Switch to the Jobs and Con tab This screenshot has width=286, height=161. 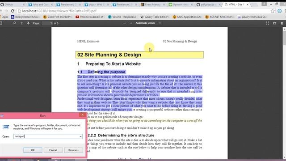pyautogui.click(x=41, y=4)
